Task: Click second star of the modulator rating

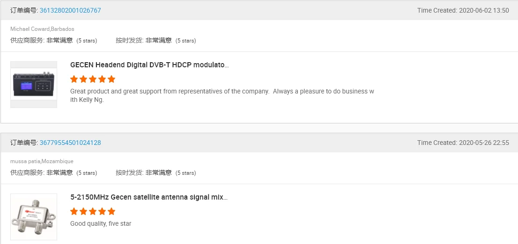Action: (x=83, y=79)
